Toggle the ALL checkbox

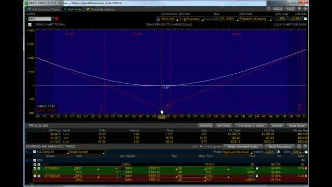click(x=35, y=152)
